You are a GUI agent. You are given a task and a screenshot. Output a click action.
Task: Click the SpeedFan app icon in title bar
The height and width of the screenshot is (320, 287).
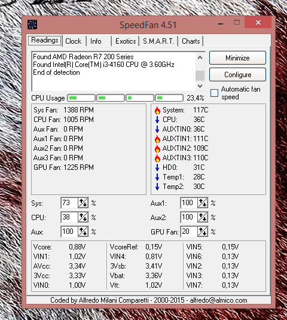tap(32, 25)
